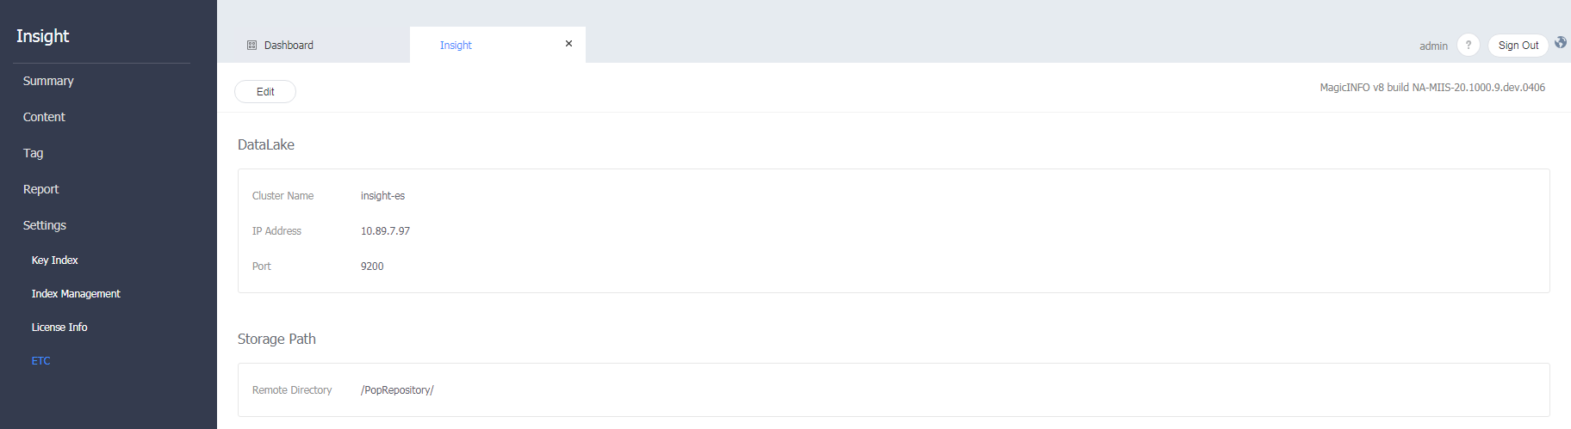This screenshot has width=1571, height=429.
Task: Navigate to Index Management
Action: (76, 294)
